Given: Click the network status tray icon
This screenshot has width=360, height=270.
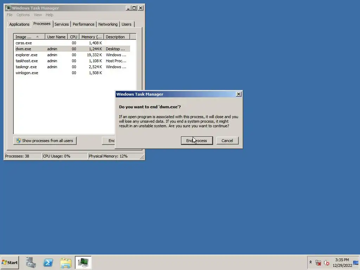Looking at the screenshot, I should 318,262.
